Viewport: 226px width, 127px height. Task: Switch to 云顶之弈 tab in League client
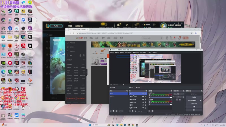79,26
